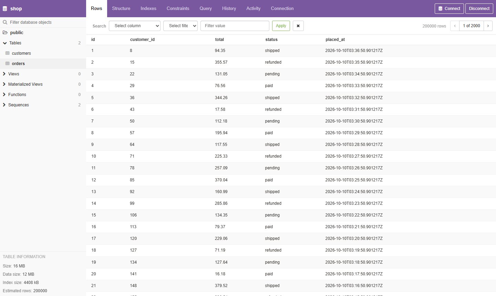Image resolution: width=496 pixels, height=296 pixels.
Task: Focus the Filter value input
Action: pyautogui.click(x=235, y=26)
